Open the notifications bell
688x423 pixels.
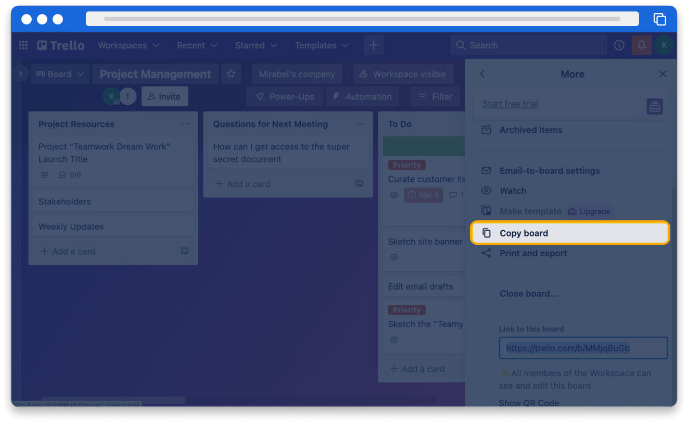[x=642, y=45]
